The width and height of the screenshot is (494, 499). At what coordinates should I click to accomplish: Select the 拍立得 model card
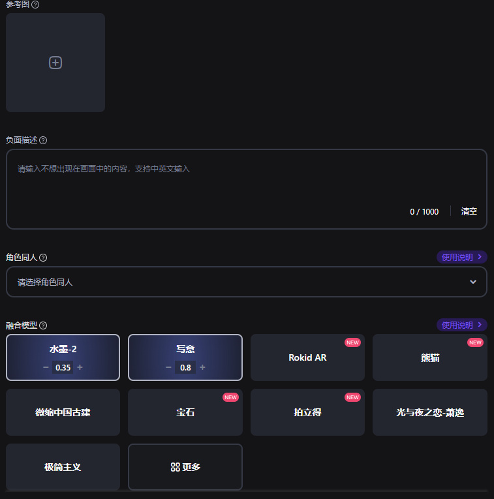point(307,412)
